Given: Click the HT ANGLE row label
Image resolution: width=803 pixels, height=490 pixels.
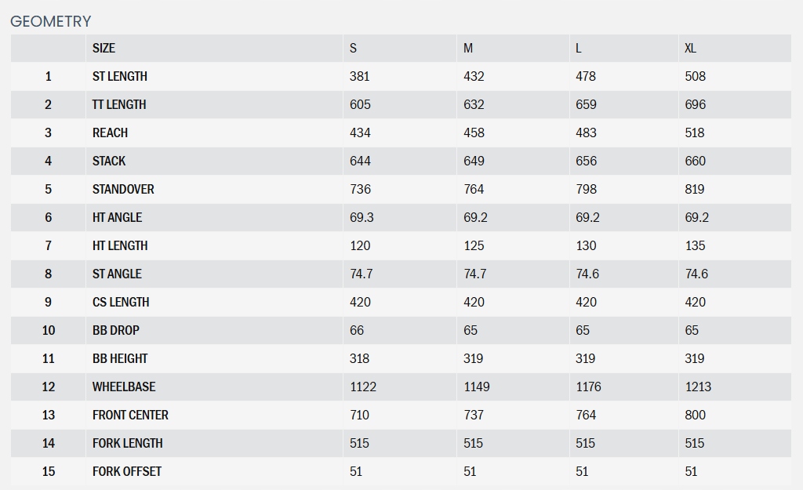Looking at the screenshot, I should (117, 217).
